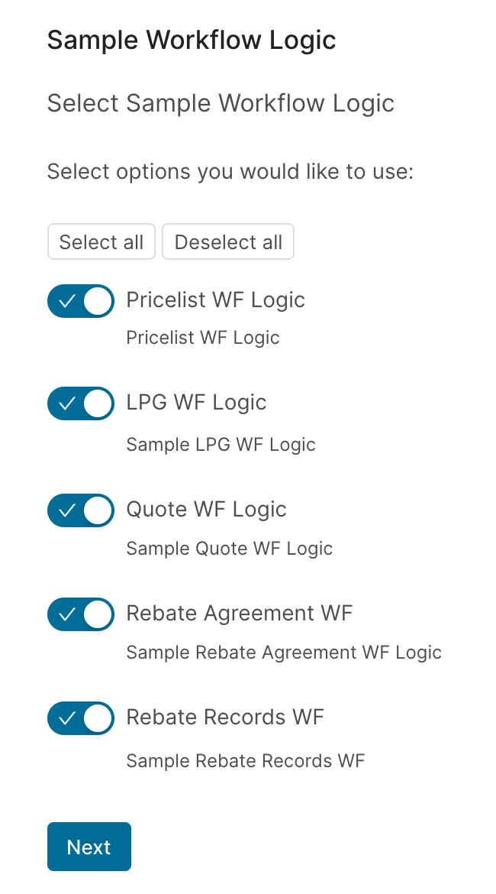496x894 pixels.
Task: Click the Select all button
Action: (101, 241)
